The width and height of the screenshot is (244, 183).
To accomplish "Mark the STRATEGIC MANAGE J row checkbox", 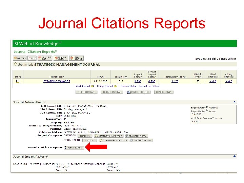I will [18, 81].
